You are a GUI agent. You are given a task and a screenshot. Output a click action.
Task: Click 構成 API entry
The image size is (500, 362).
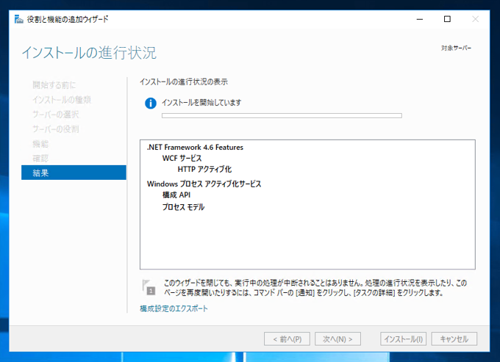[176, 195]
